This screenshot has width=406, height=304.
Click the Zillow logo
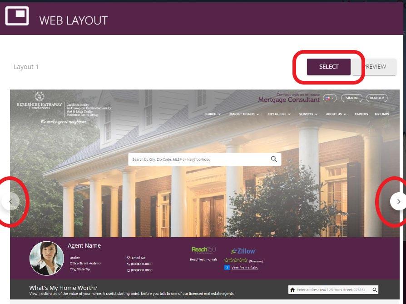243,251
